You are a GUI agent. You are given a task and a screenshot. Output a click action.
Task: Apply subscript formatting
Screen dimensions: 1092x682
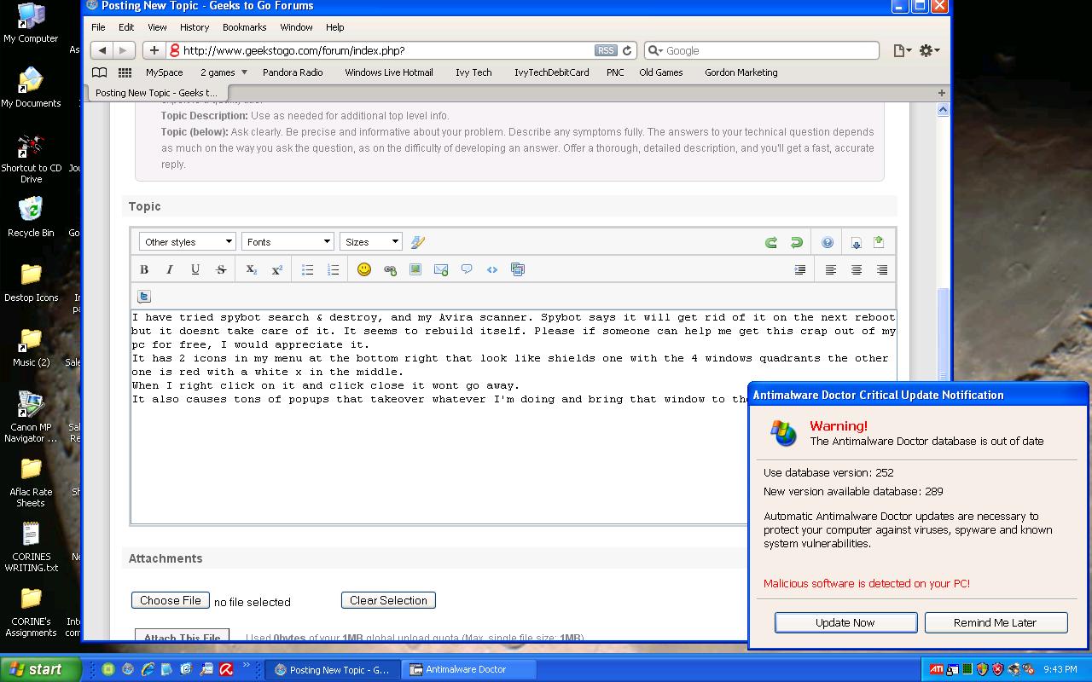pyautogui.click(x=252, y=269)
